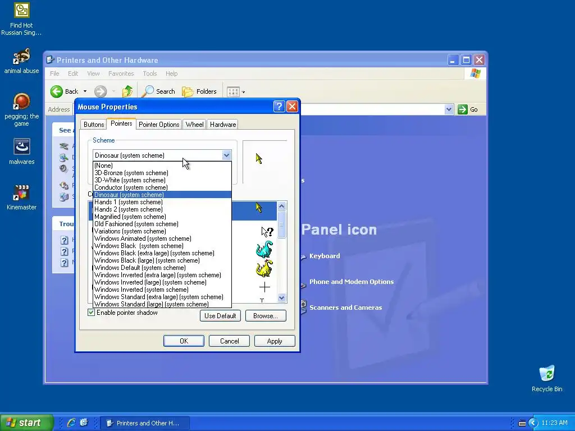Open the Address bar dropdown arrow

click(449, 109)
